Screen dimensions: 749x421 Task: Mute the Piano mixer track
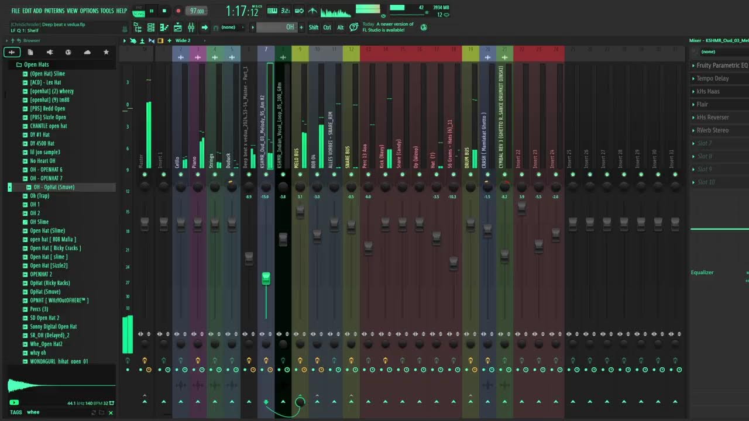[198, 174]
